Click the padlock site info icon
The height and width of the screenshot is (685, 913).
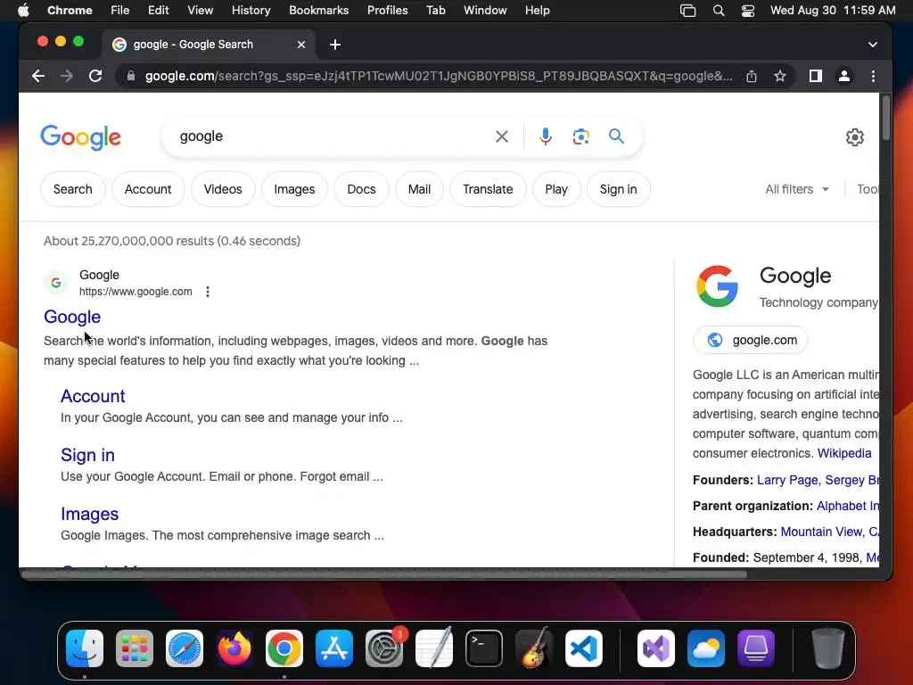click(131, 76)
